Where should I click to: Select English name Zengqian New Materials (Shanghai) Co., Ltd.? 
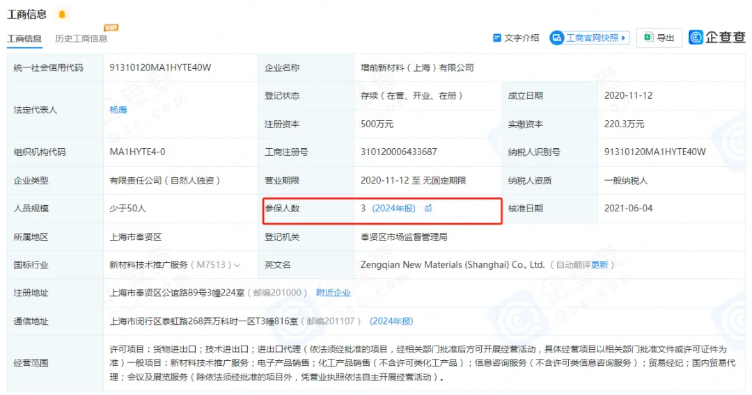[453, 265]
